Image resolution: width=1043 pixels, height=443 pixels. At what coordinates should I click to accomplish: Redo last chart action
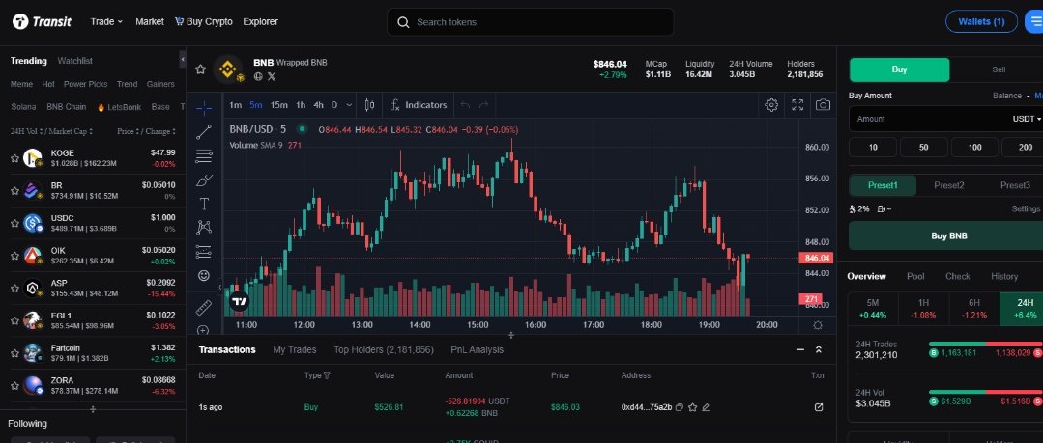tap(483, 105)
